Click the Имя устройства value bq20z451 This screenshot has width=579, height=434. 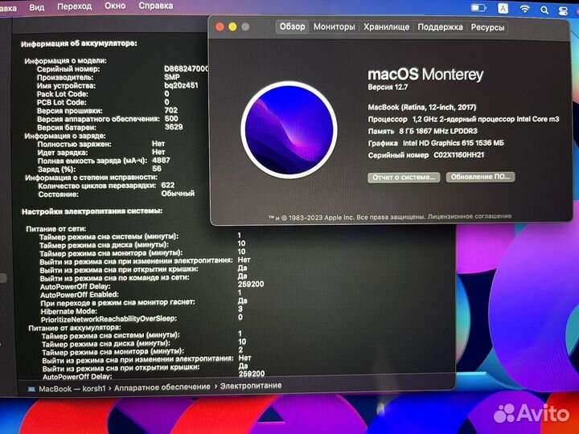181,85
